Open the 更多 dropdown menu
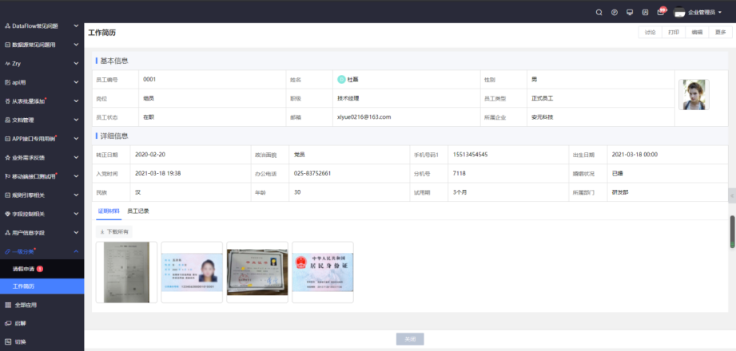 pos(722,33)
